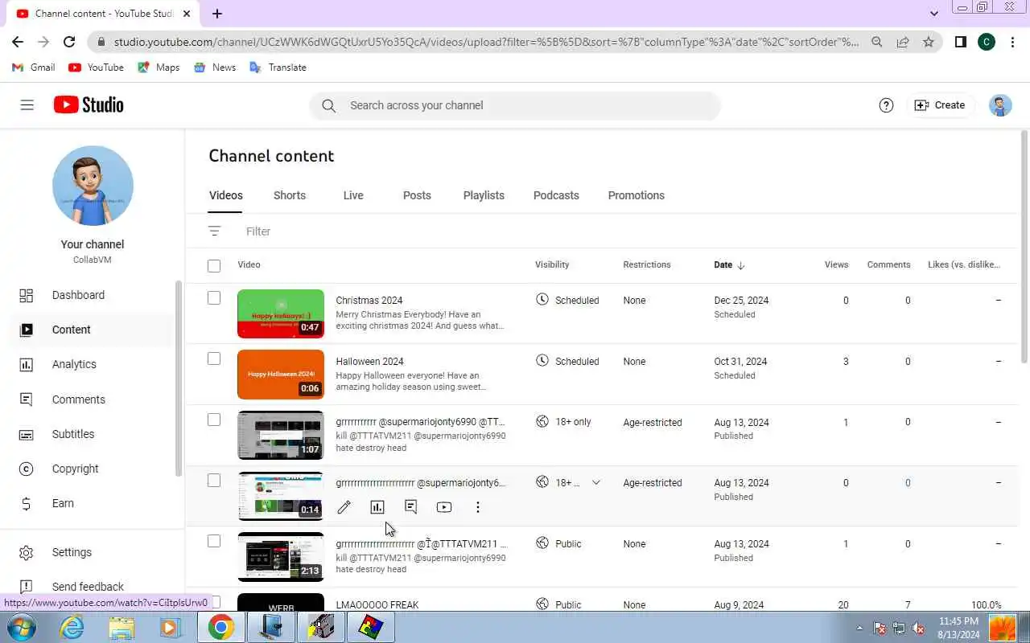Open the Halloween 2024 video thumbnail
Image resolution: width=1030 pixels, height=643 pixels.
tap(281, 375)
